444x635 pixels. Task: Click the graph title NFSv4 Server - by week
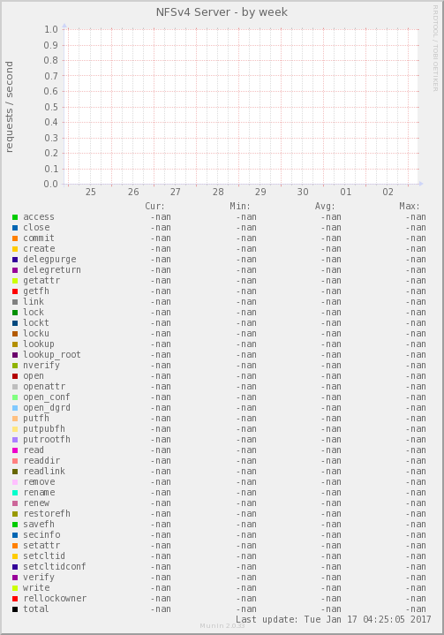coord(222,12)
